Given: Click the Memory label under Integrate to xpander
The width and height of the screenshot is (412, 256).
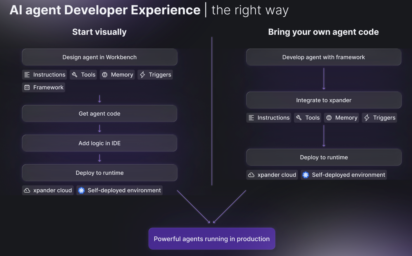Looking at the screenshot, I should click(346, 118).
